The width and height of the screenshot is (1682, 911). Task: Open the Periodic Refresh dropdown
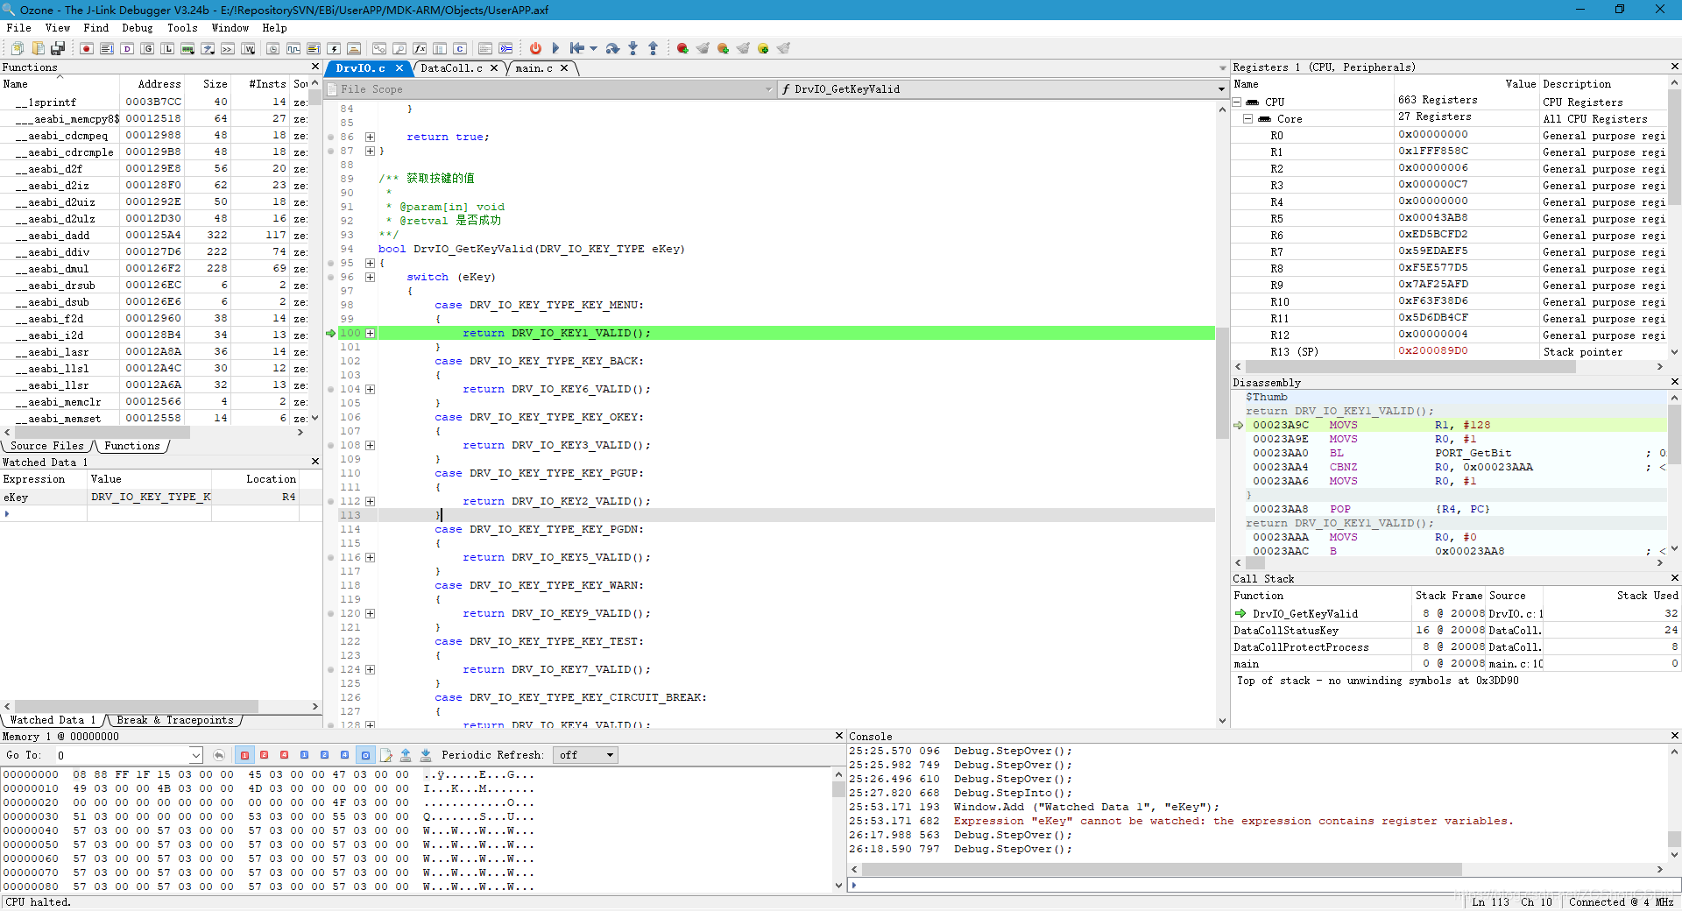(x=586, y=755)
